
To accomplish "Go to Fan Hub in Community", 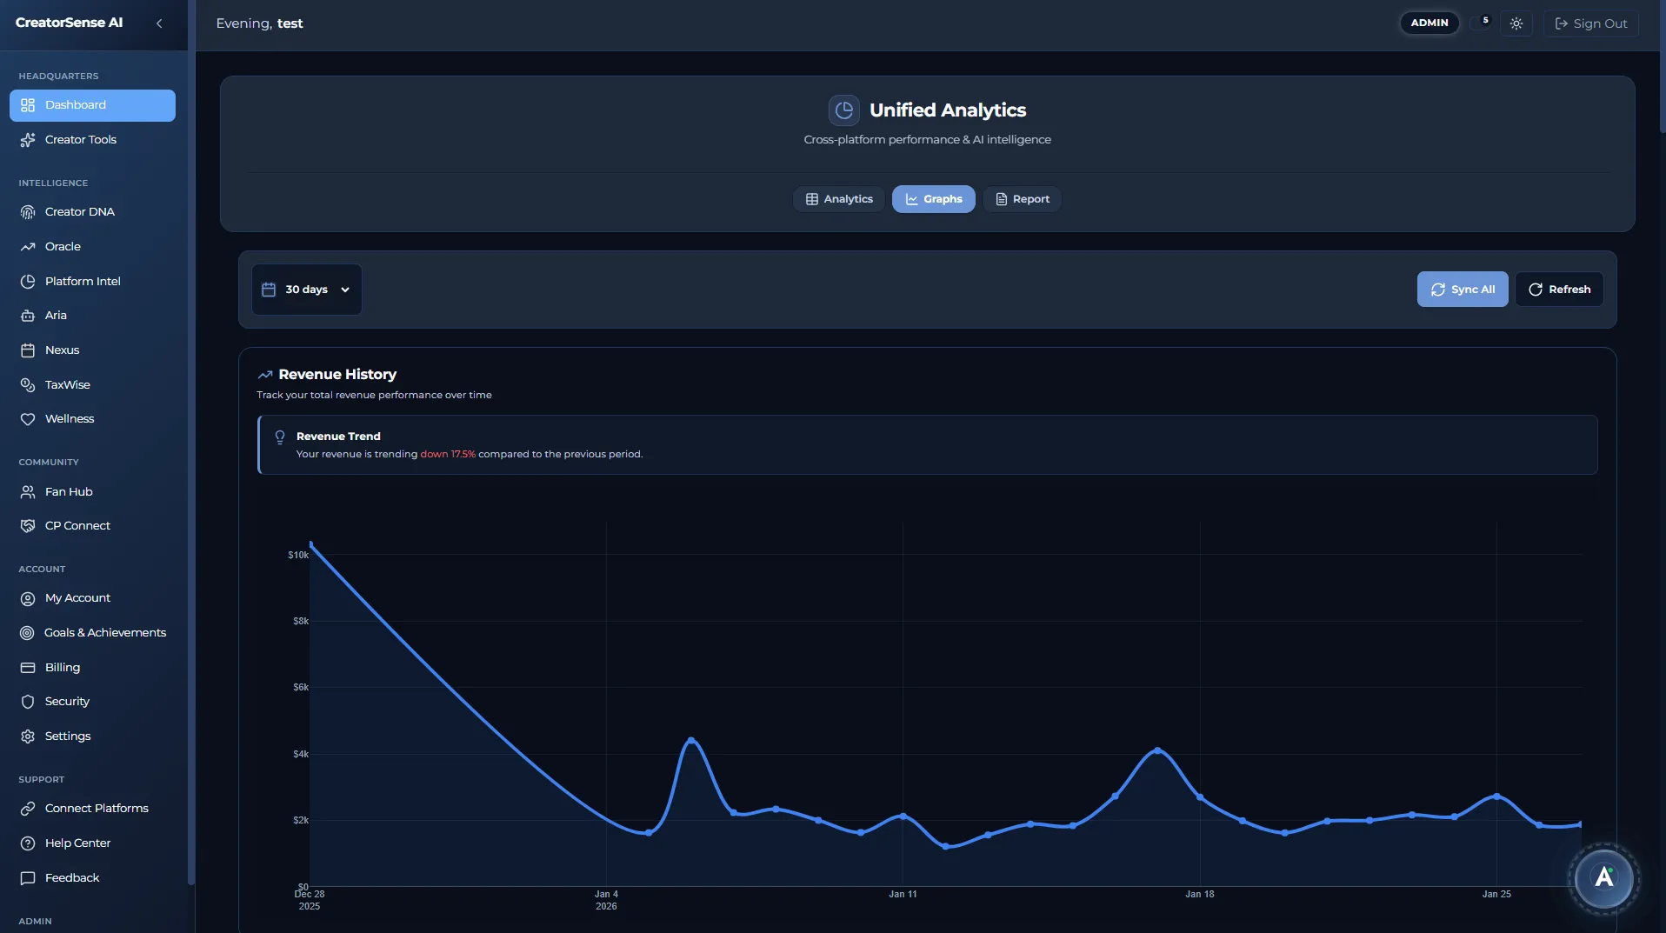I will (x=68, y=491).
